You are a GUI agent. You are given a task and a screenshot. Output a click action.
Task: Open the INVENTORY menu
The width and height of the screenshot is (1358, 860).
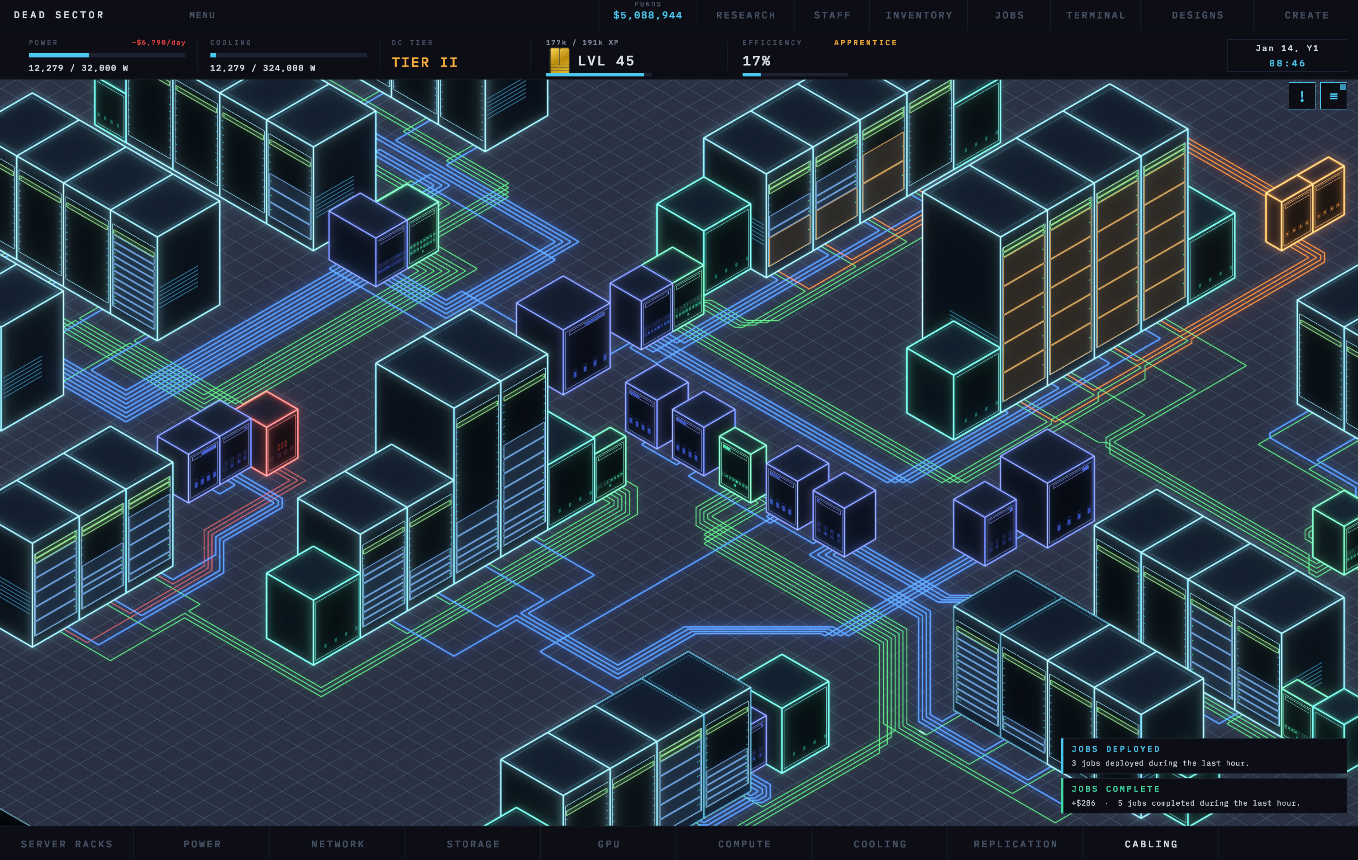(919, 15)
